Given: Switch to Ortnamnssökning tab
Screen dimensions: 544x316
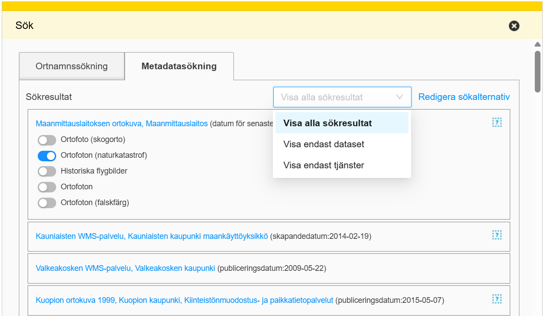Looking at the screenshot, I should [x=72, y=66].
